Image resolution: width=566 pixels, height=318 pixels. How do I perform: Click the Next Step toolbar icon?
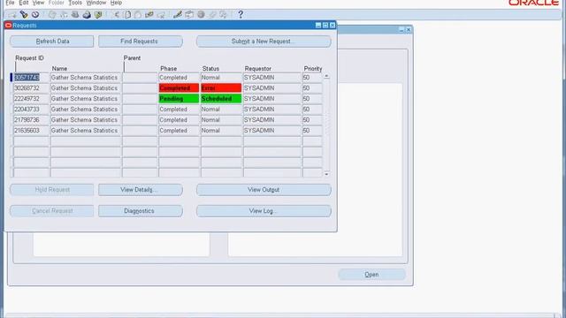[64, 15]
